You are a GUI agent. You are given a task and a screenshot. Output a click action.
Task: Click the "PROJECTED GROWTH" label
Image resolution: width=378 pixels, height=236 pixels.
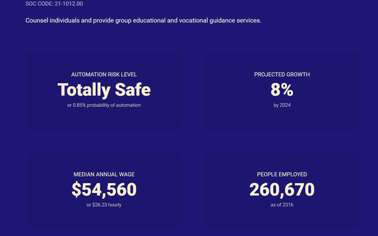click(282, 75)
